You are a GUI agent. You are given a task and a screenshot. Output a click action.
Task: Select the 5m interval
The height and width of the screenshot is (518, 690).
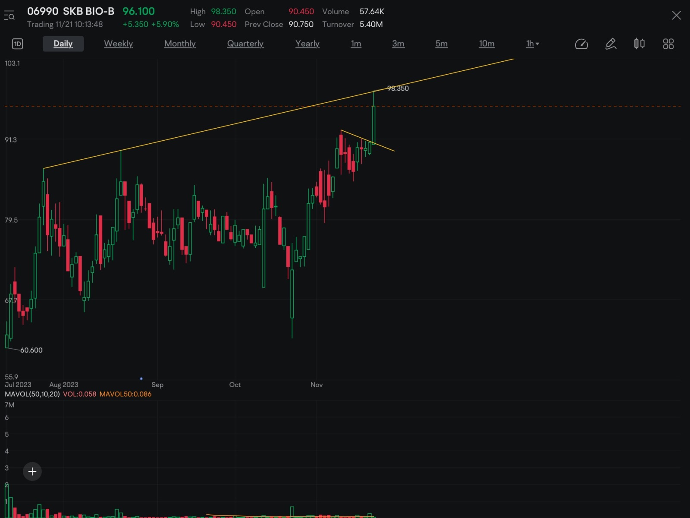[441, 44]
